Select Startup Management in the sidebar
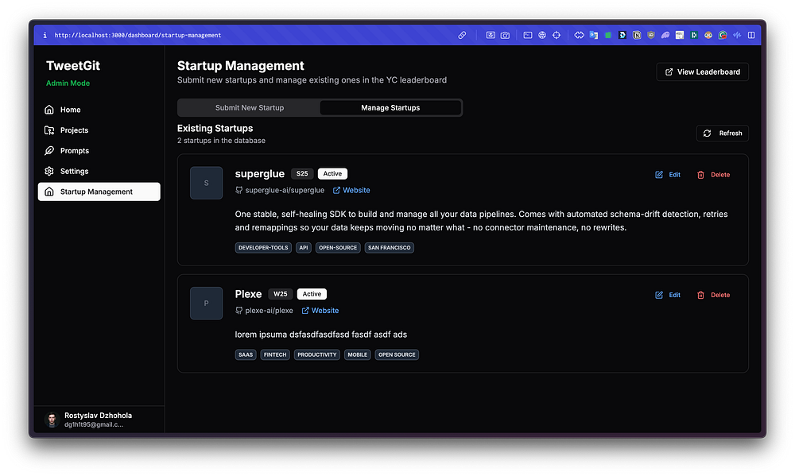 [99, 192]
